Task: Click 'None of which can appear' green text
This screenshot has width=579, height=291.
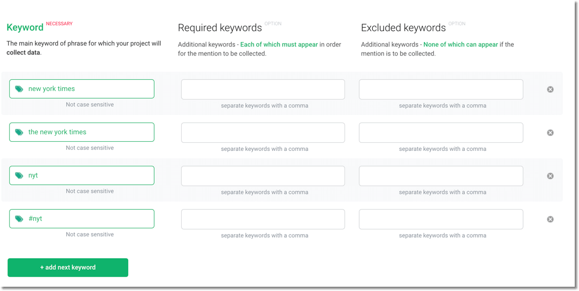Action: [x=460, y=44]
